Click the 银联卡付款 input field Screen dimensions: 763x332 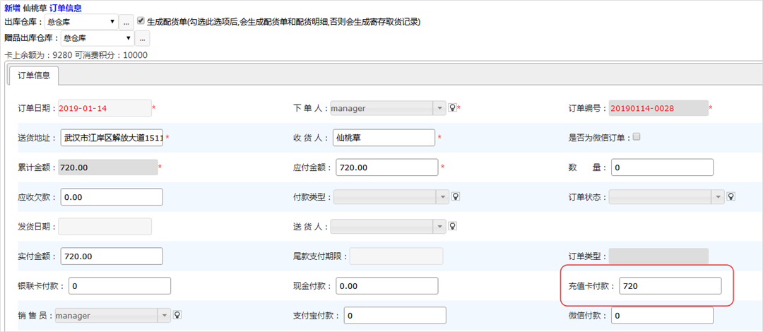119,286
